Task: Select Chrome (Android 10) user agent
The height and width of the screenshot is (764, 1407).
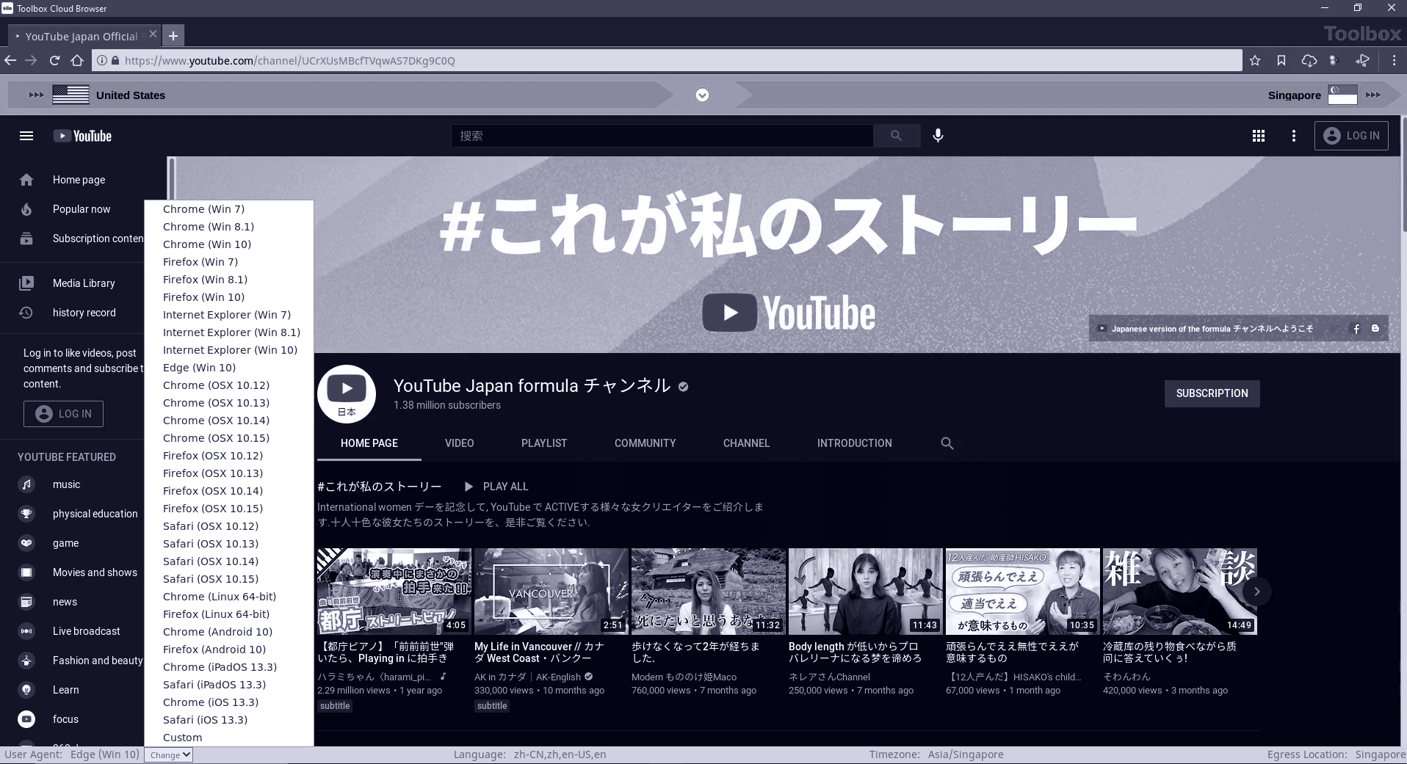Action: 229,632
